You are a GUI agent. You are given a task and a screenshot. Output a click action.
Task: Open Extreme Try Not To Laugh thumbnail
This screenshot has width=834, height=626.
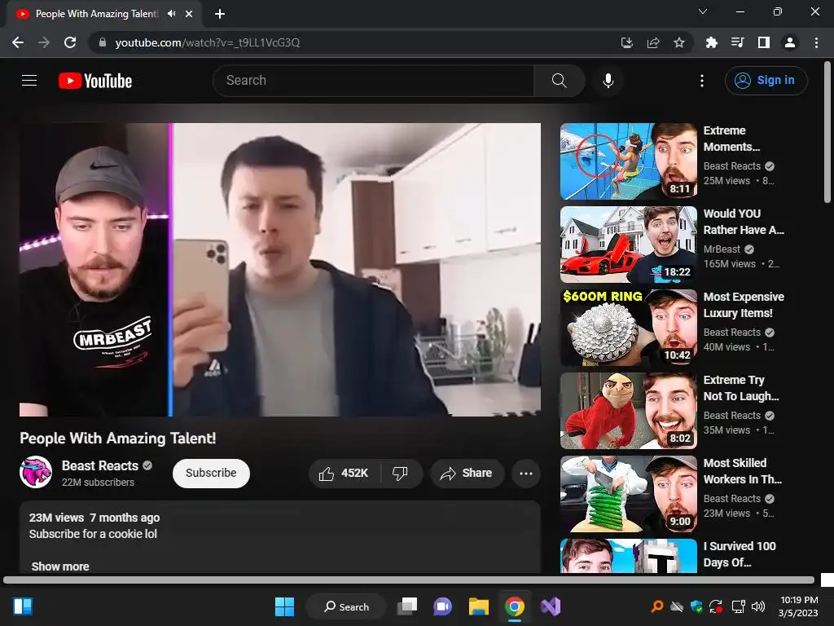[x=628, y=411]
